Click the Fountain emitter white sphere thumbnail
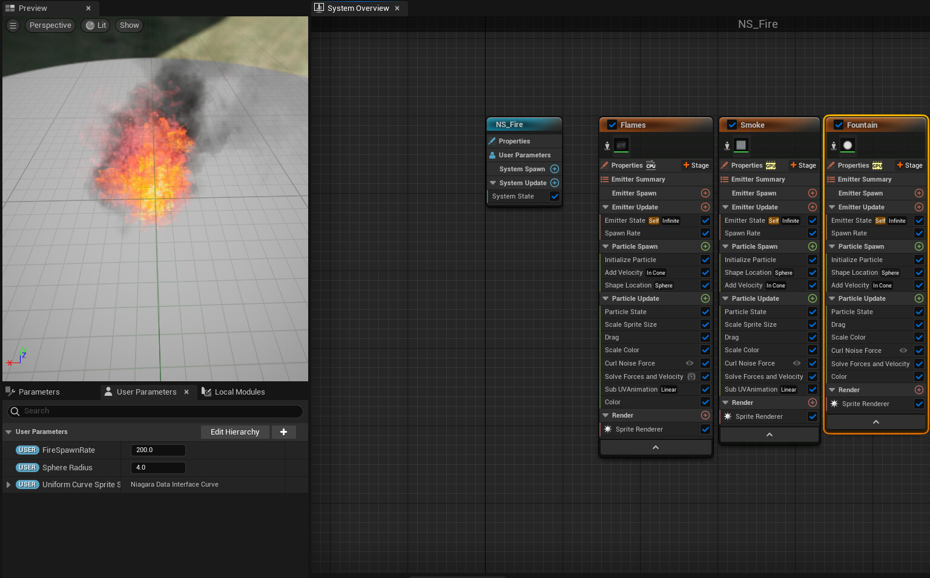The image size is (930, 578). click(848, 145)
